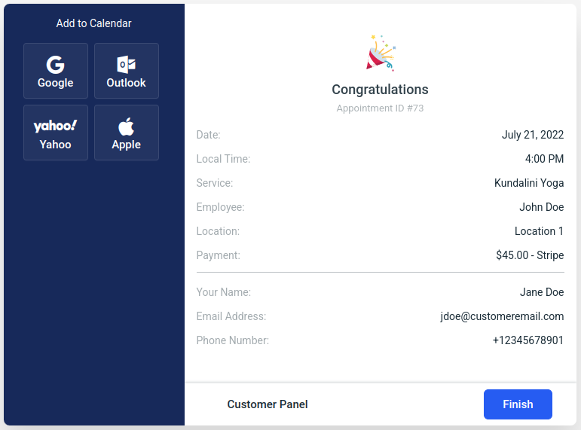This screenshot has width=581, height=430.
Task: Click the Congratulations heading
Action: pos(380,90)
